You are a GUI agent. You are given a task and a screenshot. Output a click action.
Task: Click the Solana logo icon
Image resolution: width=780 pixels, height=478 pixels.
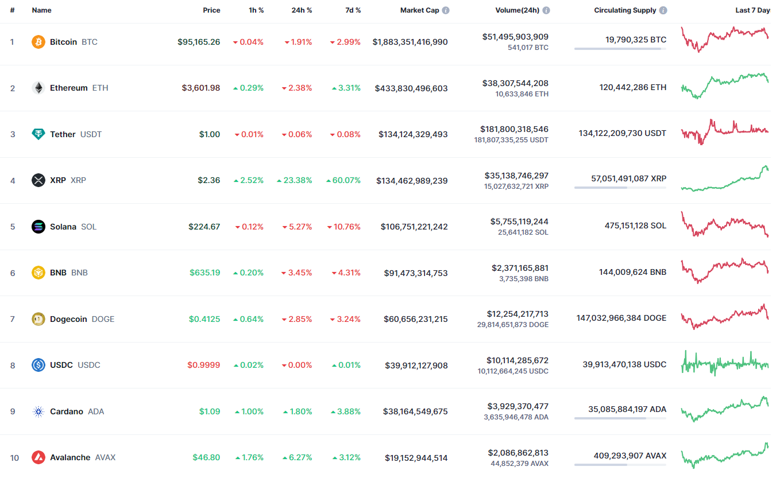point(38,227)
